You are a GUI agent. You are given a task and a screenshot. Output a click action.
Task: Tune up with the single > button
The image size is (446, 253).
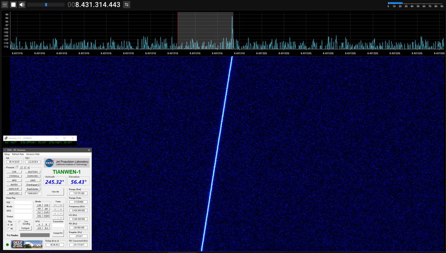click(x=61, y=213)
